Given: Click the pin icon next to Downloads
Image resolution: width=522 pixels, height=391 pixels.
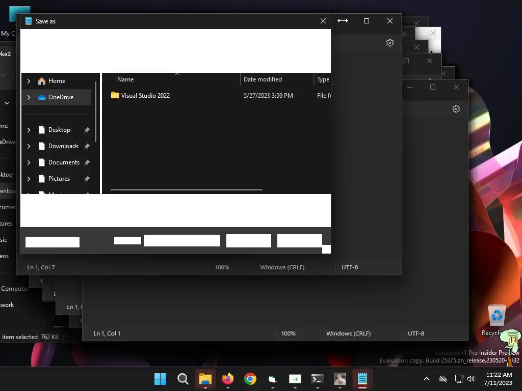Looking at the screenshot, I should pos(87,146).
